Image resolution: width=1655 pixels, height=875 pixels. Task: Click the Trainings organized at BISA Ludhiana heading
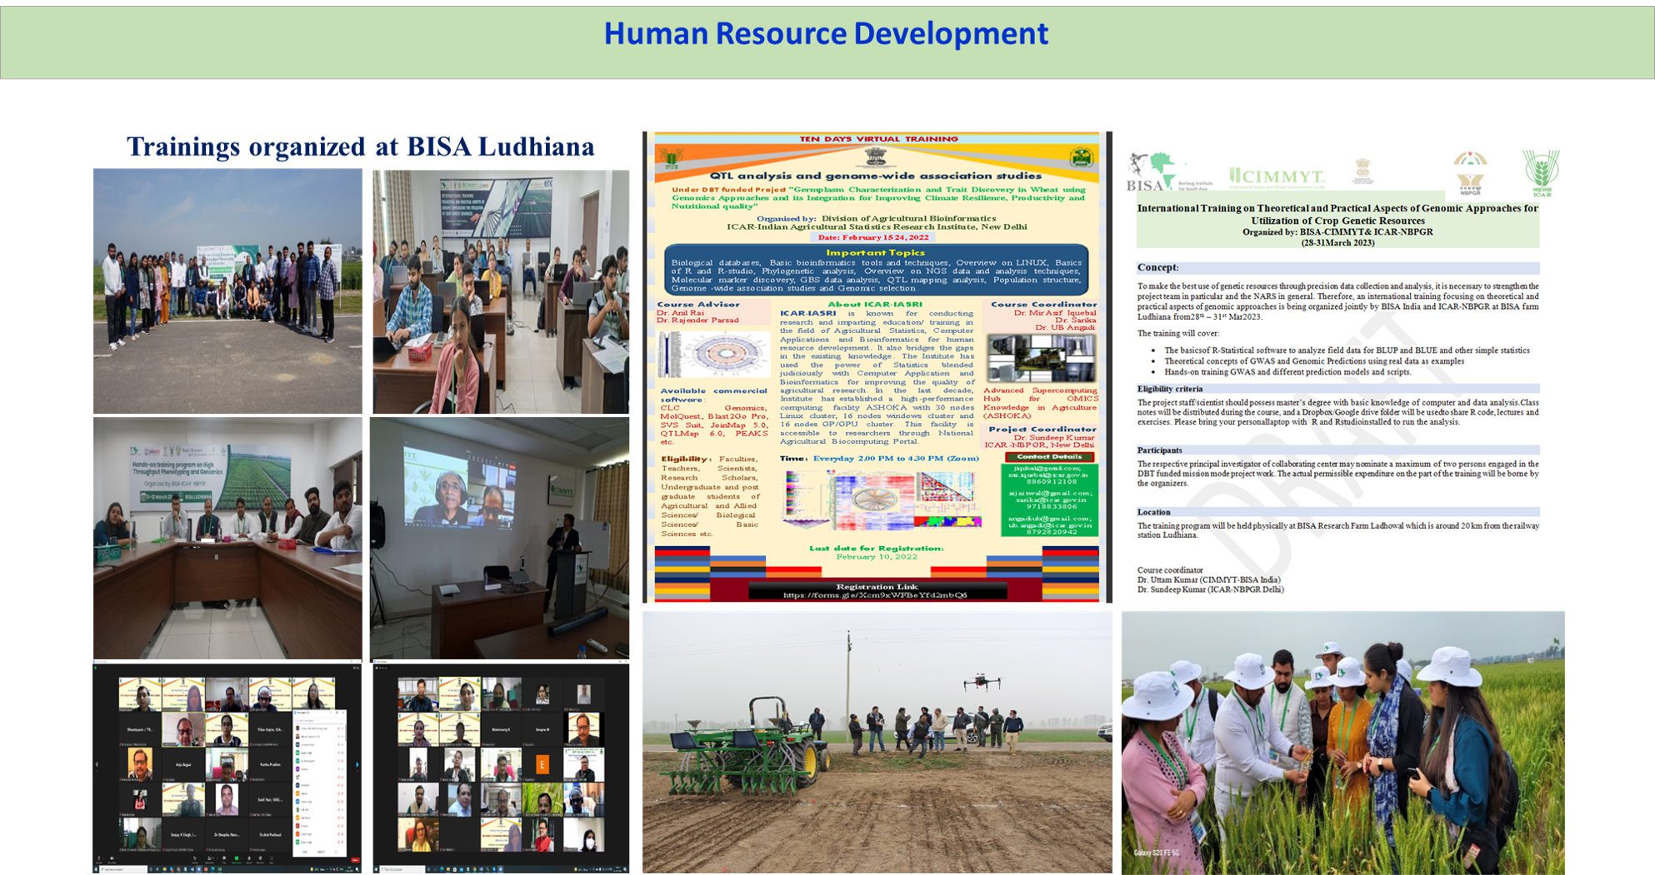[360, 147]
